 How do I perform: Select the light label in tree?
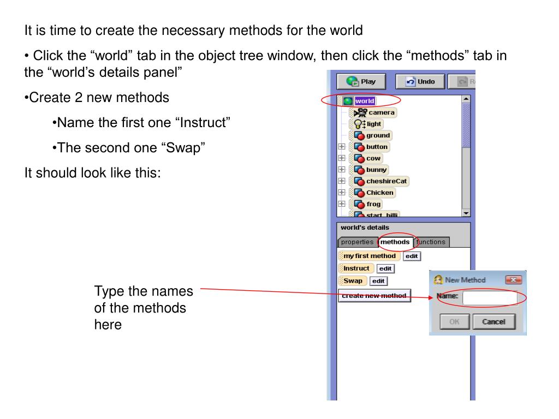click(x=373, y=124)
